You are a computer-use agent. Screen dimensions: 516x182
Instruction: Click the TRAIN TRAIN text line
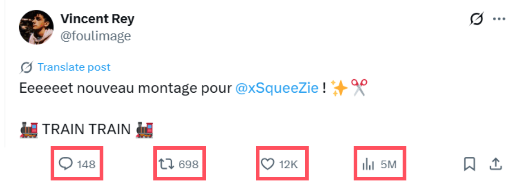coord(86,130)
